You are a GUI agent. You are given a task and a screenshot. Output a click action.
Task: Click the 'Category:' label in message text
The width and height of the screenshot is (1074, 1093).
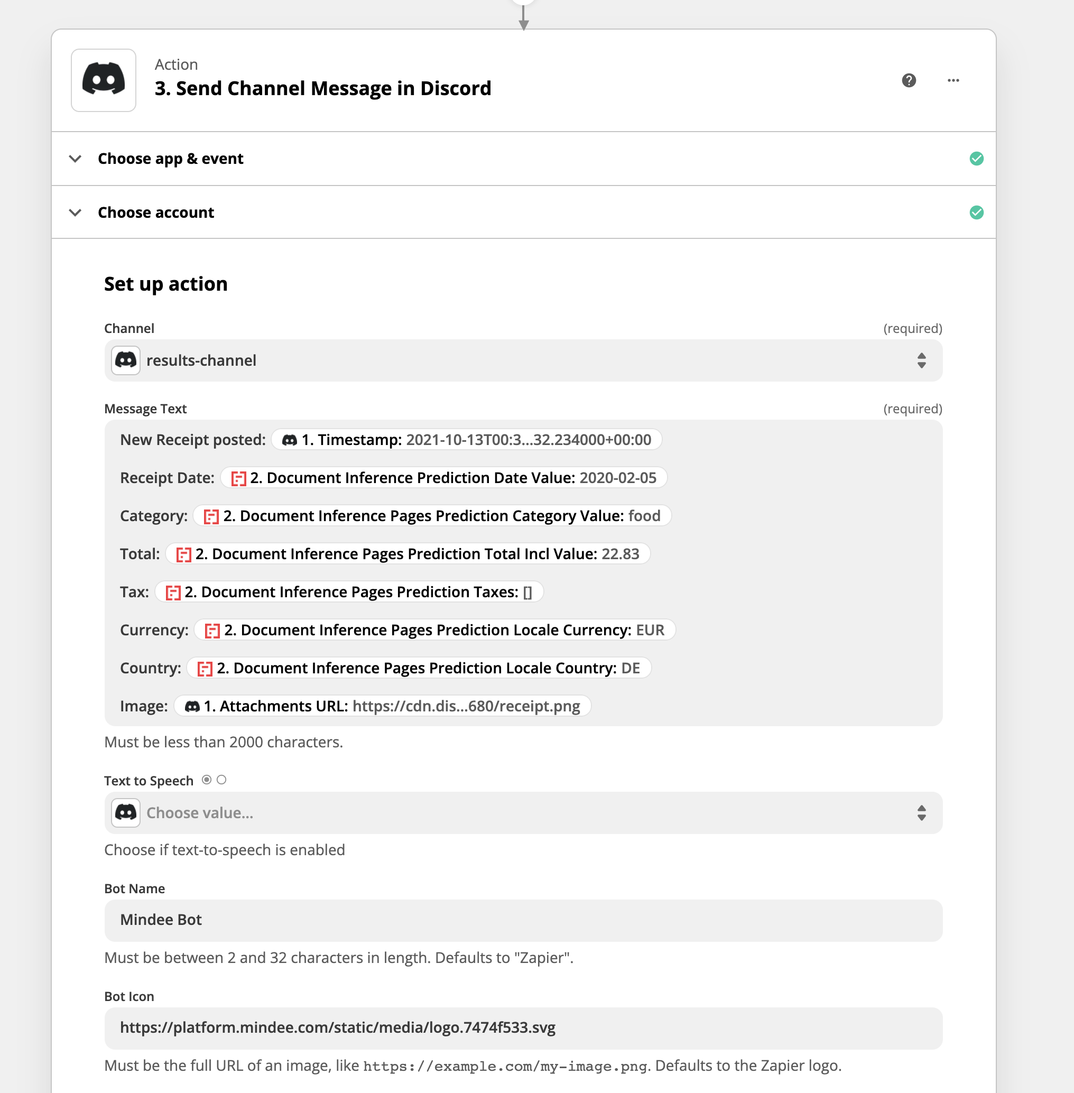coord(153,515)
